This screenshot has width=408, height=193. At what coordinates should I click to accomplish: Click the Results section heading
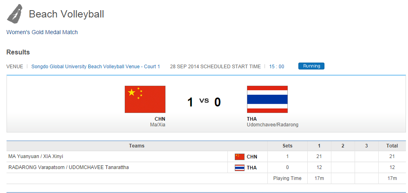coord(18,52)
